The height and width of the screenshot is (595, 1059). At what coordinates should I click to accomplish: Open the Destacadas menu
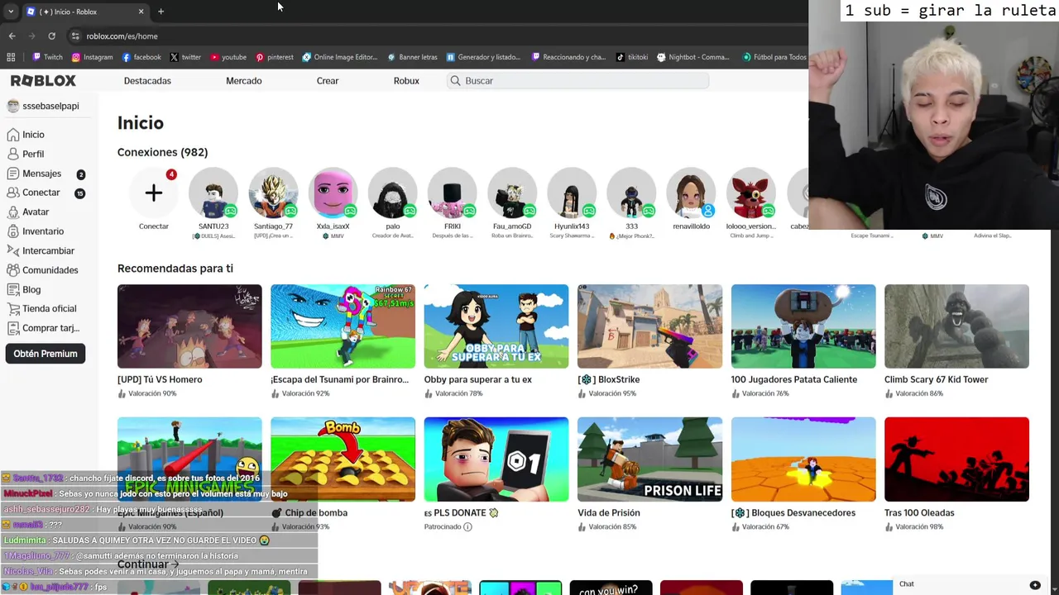point(147,81)
